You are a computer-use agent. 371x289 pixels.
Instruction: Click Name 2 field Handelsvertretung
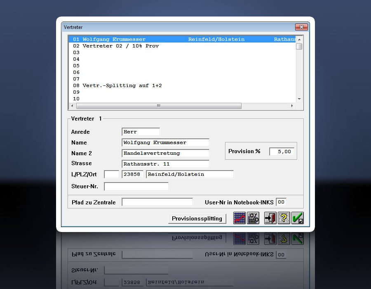tap(165, 153)
